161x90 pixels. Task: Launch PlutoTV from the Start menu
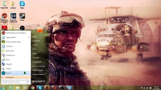click(x=16, y=73)
